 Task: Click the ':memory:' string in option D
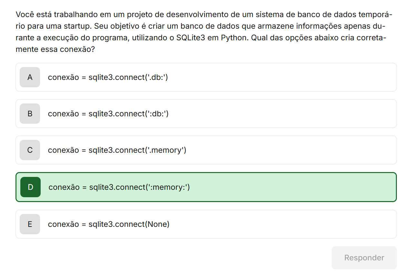(x=168, y=187)
